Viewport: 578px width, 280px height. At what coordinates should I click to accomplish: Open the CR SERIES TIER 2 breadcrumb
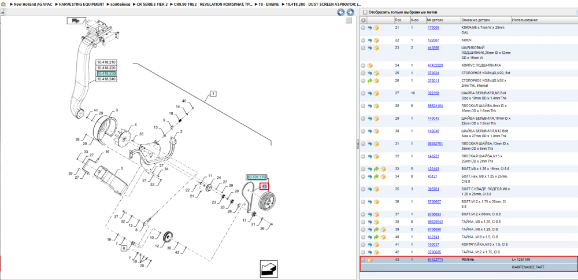(x=151, y=4)
